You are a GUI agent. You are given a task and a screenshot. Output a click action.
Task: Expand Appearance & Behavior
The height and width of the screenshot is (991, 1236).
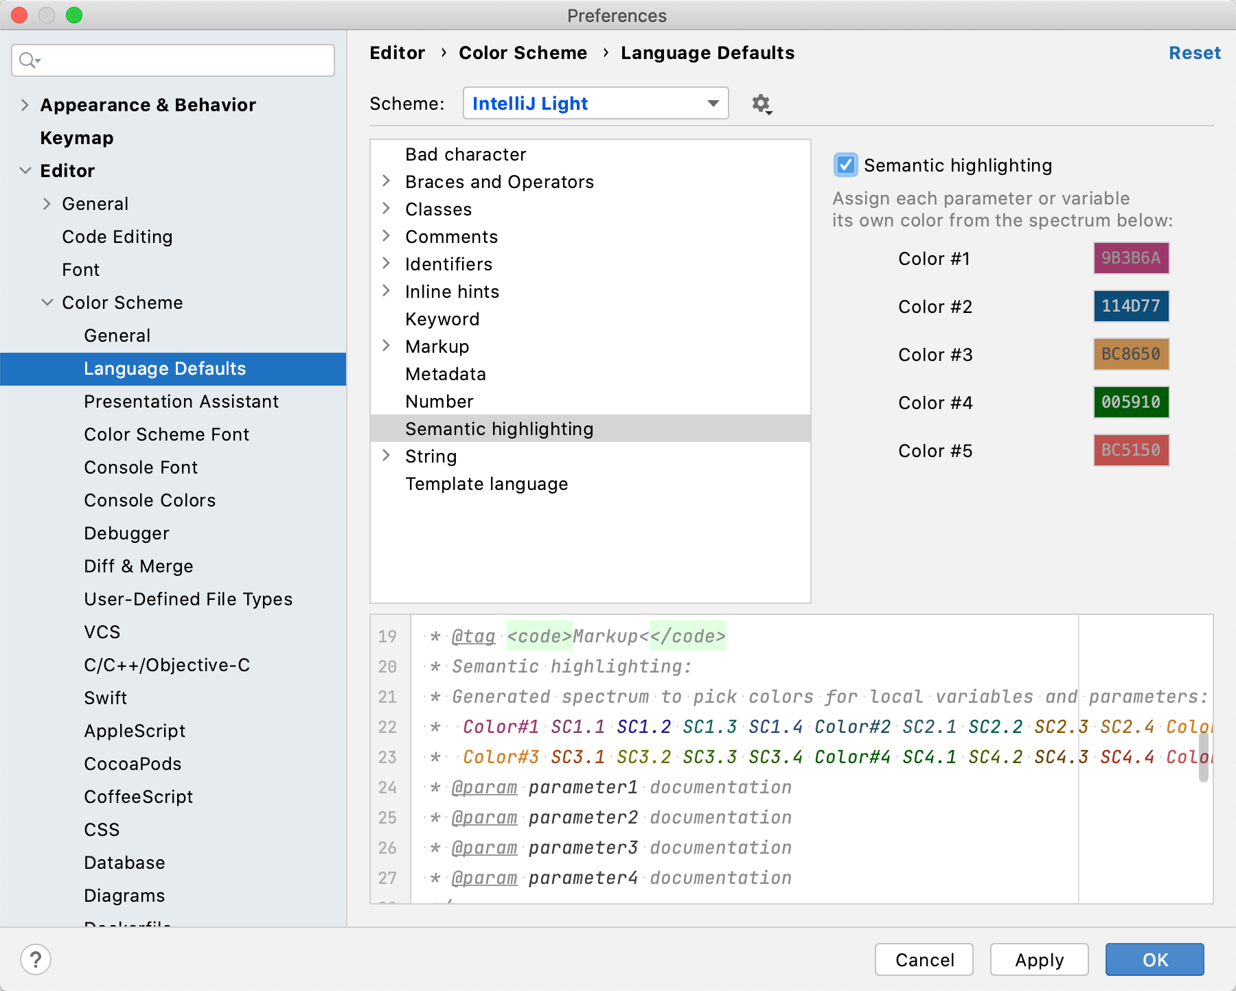pyautogui.click(x=25, y=104)
